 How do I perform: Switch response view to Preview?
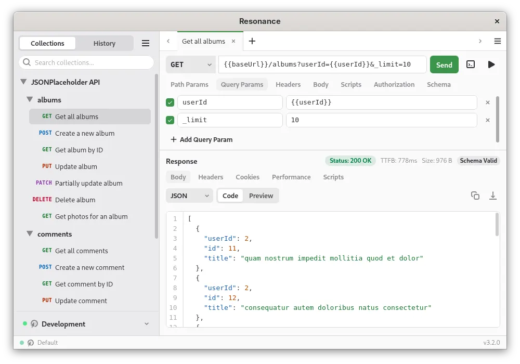261,196
